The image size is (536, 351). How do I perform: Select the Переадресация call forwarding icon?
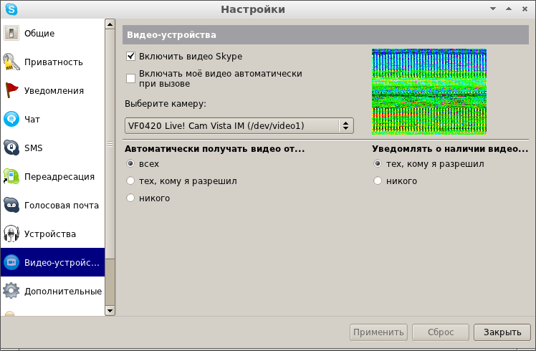click(x=11, y=177)
